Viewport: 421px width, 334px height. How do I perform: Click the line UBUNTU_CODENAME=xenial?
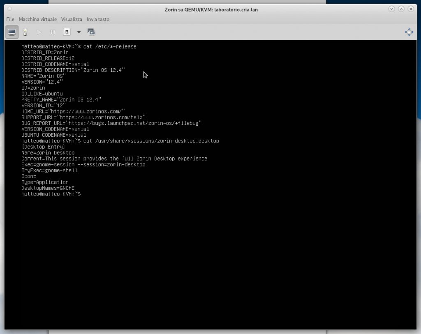[54, 135]
